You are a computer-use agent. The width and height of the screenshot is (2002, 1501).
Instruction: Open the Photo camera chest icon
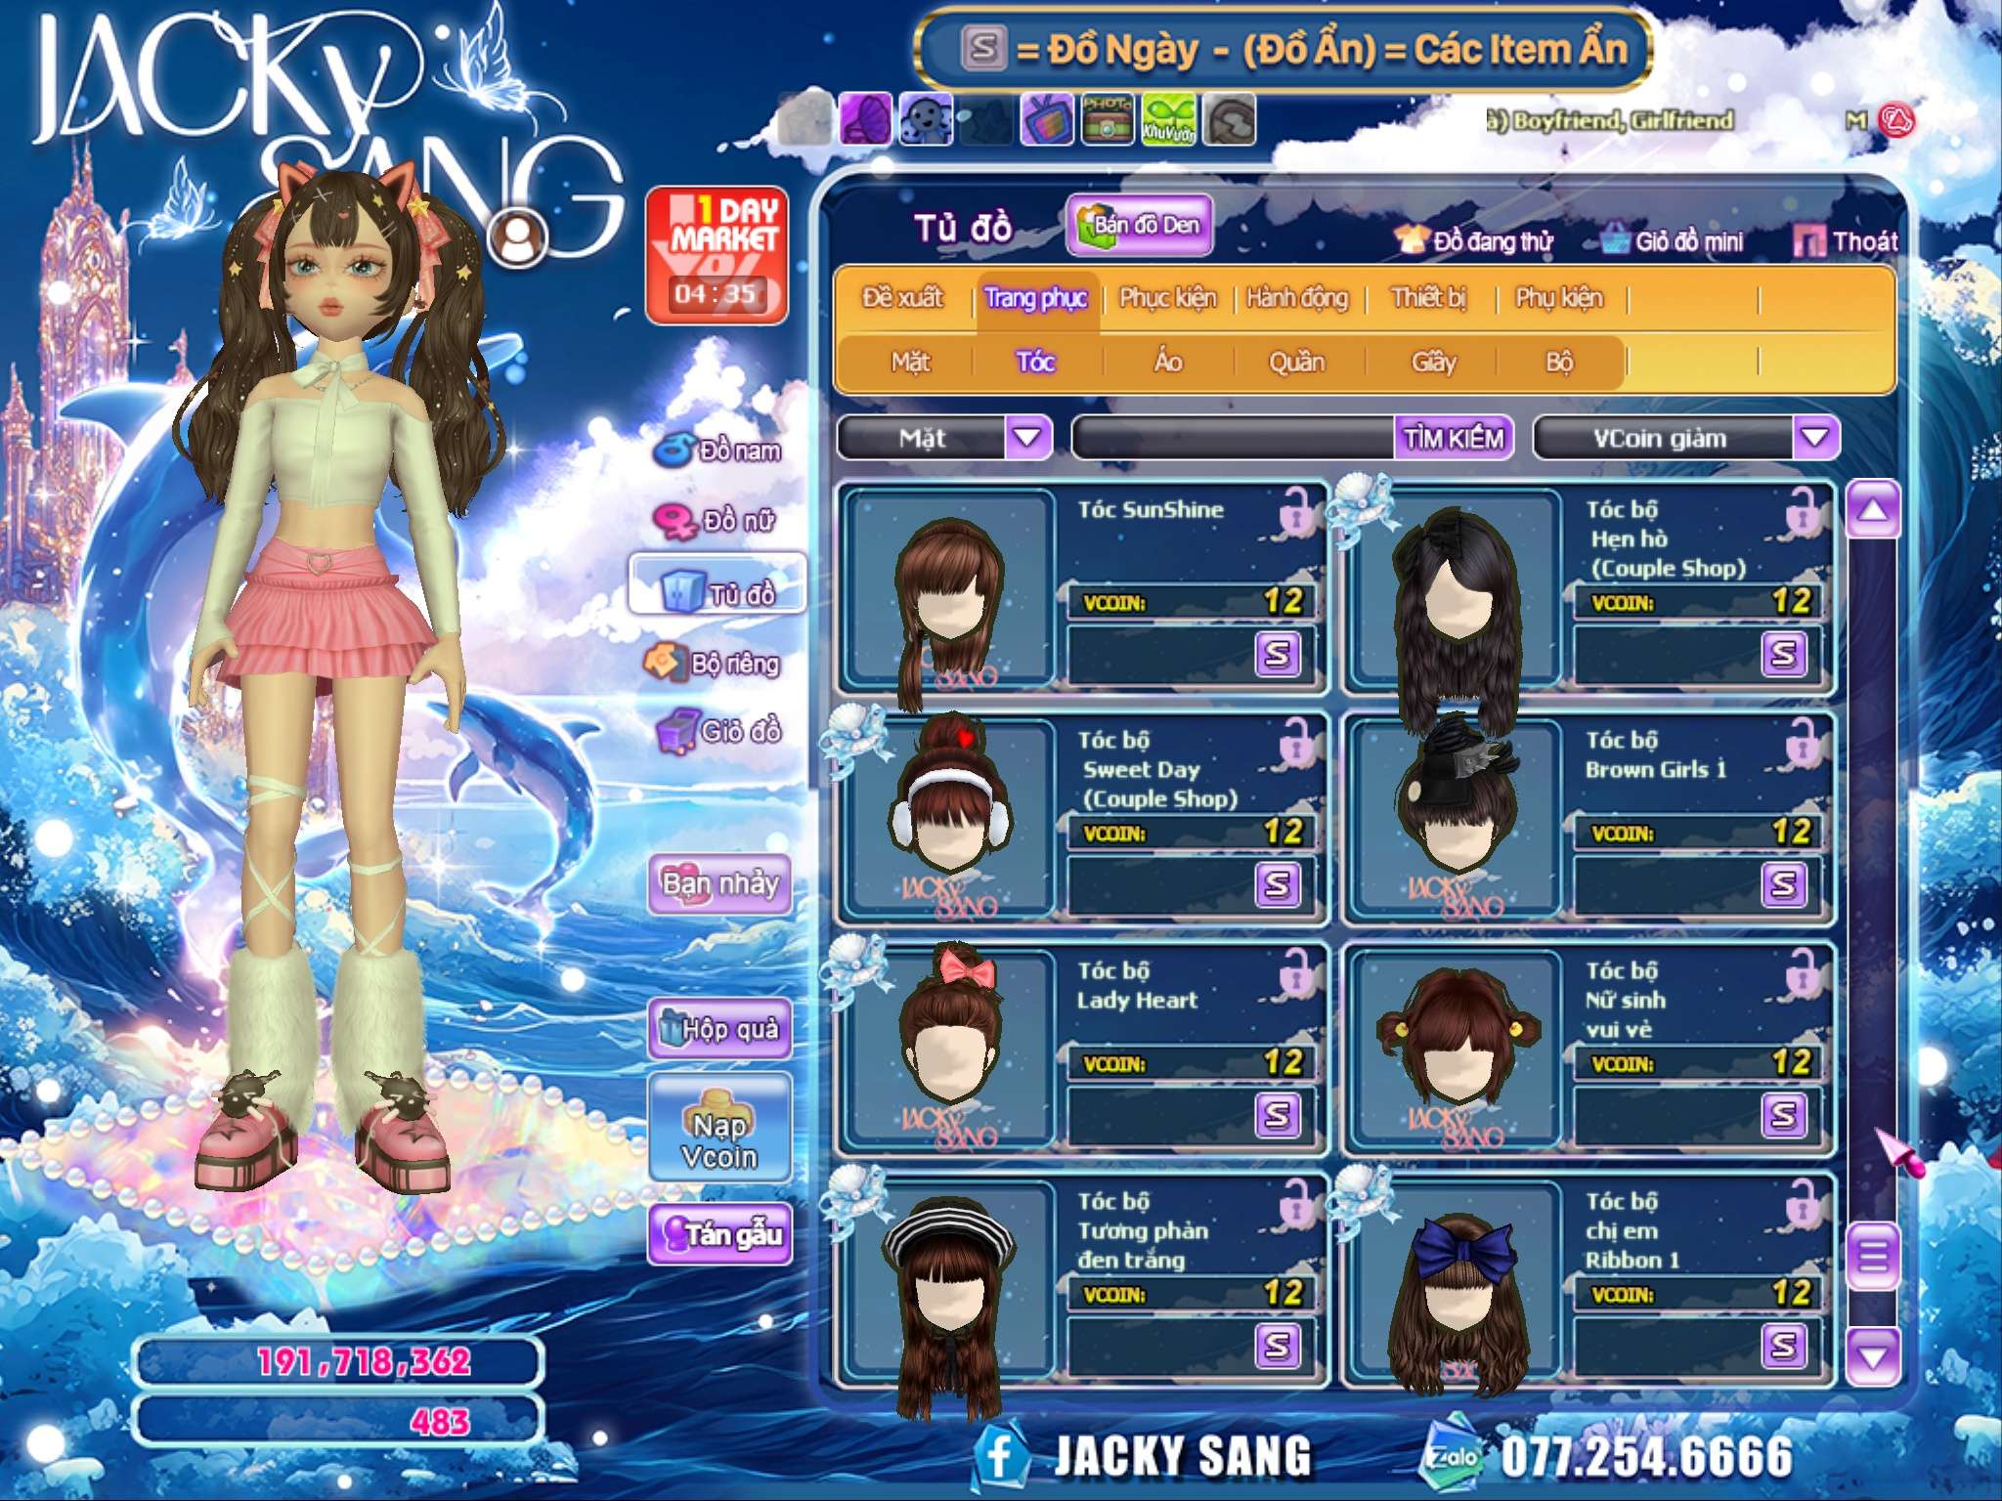pos(1108,120)
